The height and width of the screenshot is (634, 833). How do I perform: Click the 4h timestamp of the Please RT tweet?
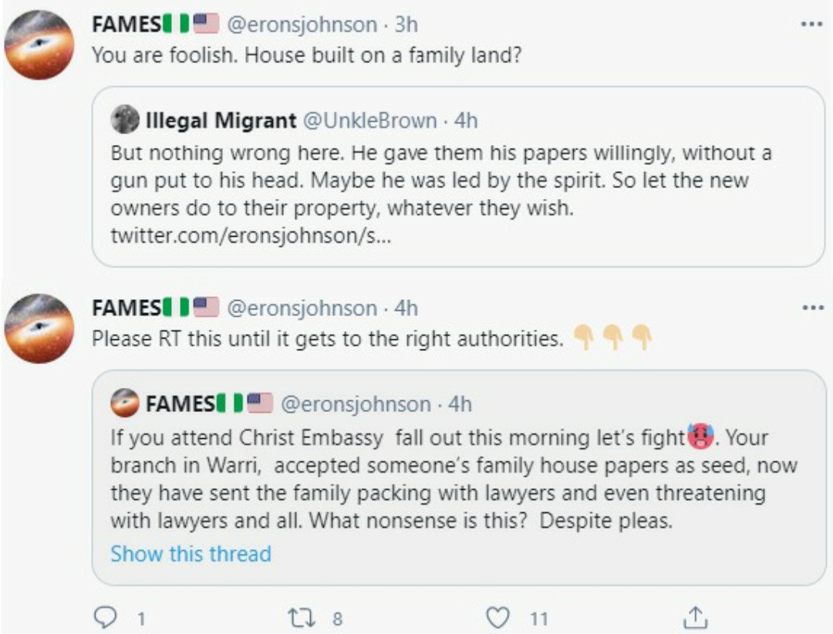click(x=406, y=309)
